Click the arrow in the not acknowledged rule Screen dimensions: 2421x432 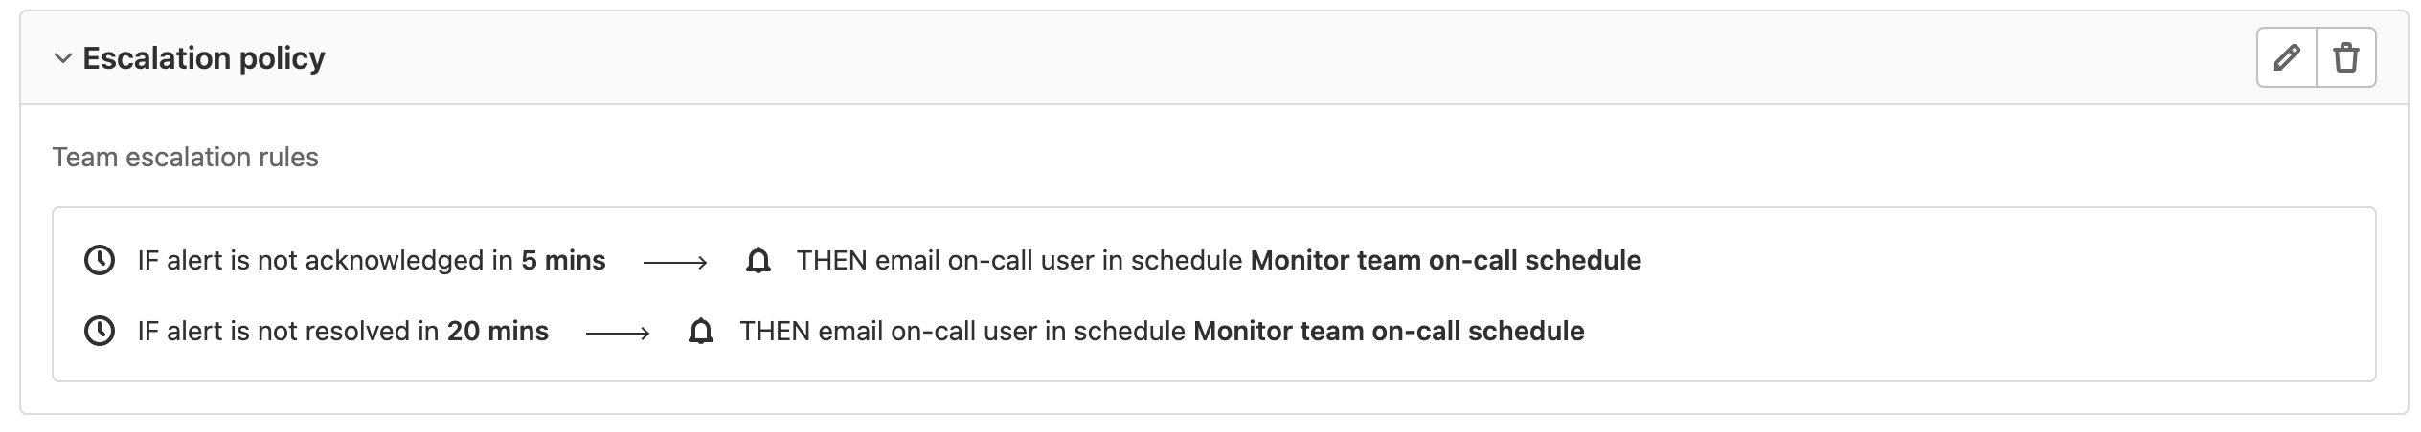click(x=675, y=262)
